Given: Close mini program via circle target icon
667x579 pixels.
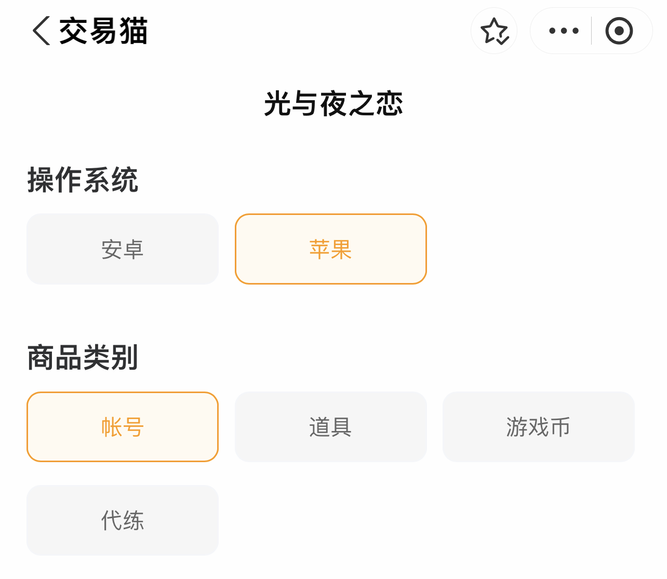Looking at the screenshot, I should (619, 31).
